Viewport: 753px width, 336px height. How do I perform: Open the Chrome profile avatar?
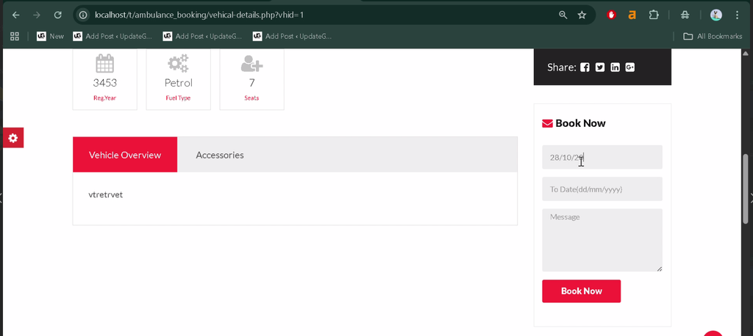(x=716, y=15)
